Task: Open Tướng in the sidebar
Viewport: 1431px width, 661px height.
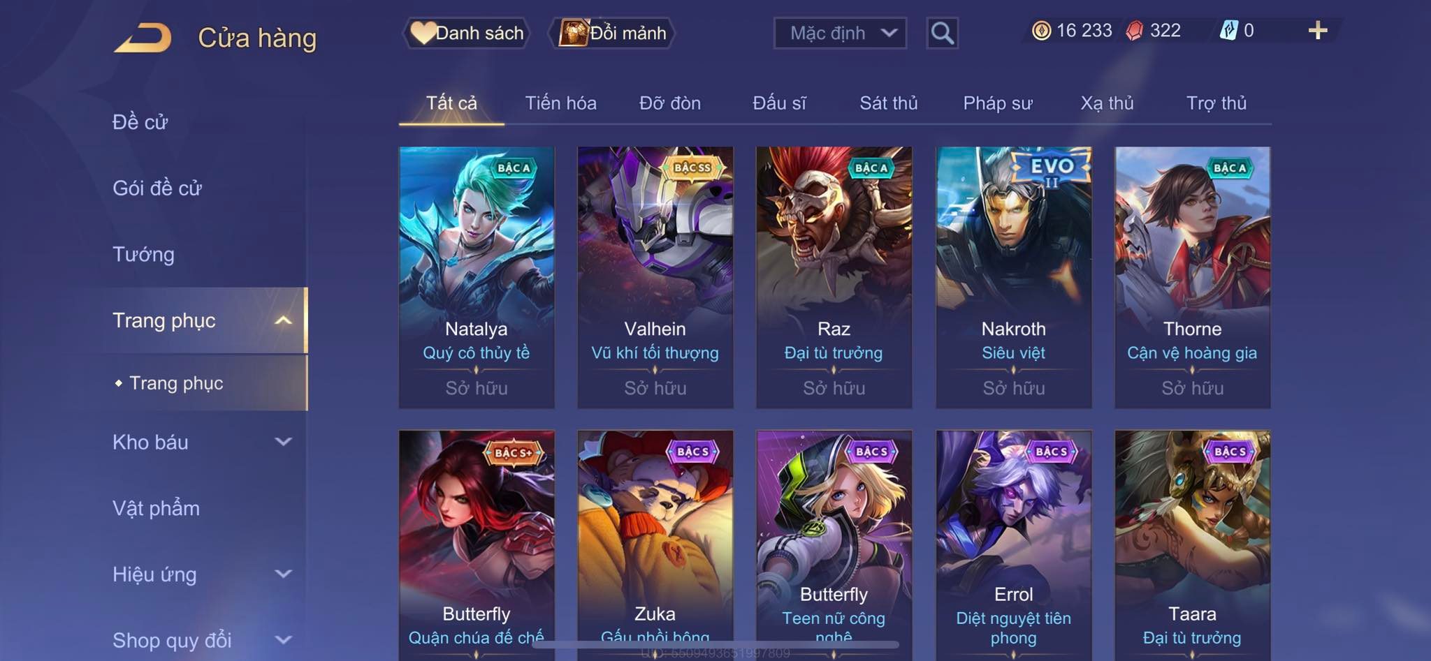Action: 143,254
